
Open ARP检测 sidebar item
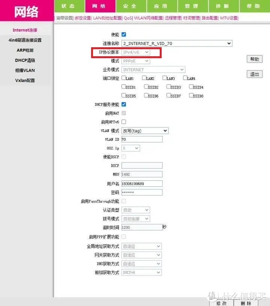(x=25, y=50)
